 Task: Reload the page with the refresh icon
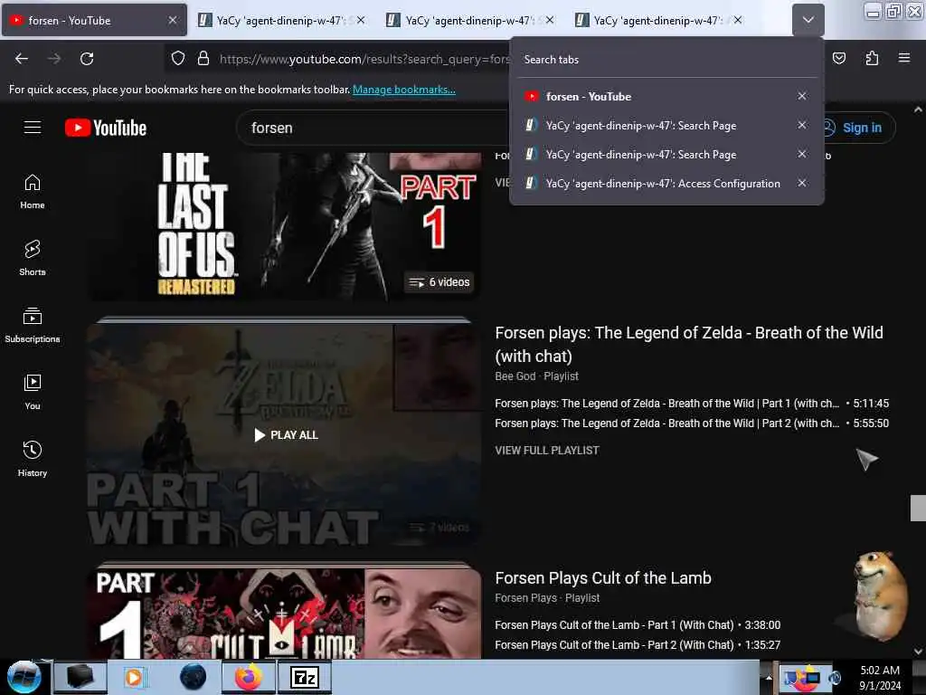pyautogui.click(x=87, y=59)
